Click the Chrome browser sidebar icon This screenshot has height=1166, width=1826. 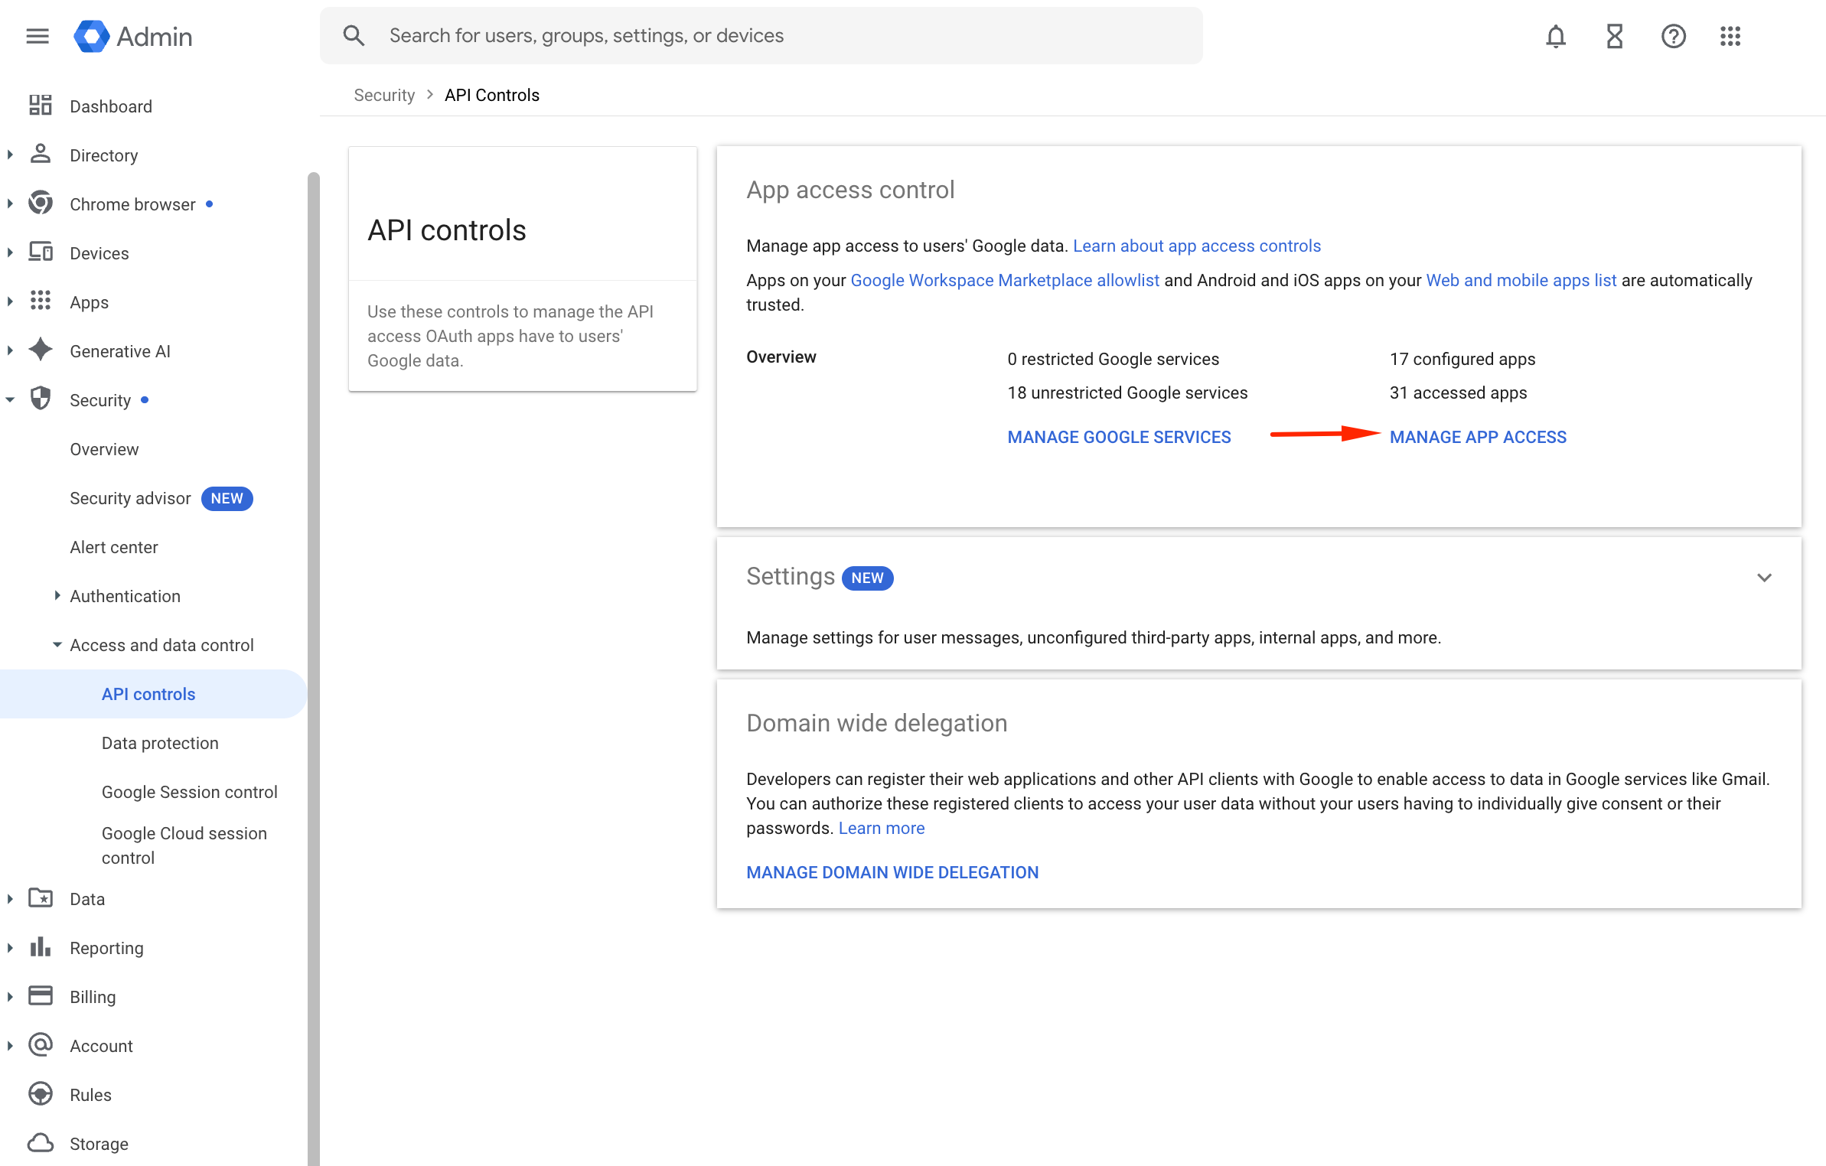click(40, 204)
